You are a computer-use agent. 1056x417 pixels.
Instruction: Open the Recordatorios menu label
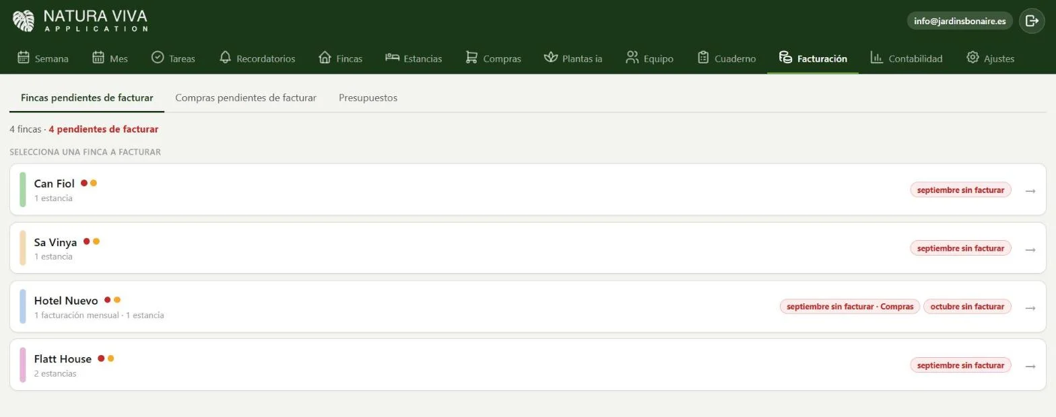[x=265, y=59]
